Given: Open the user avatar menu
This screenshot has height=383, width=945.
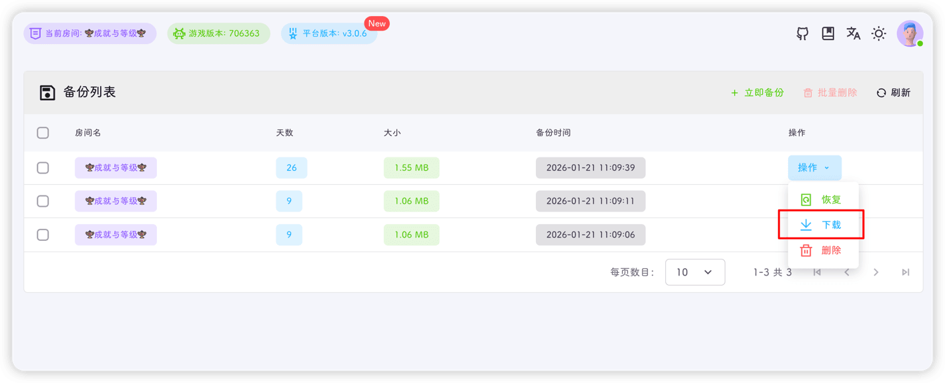Looking at the screenshot, I should tap(909, 34).
